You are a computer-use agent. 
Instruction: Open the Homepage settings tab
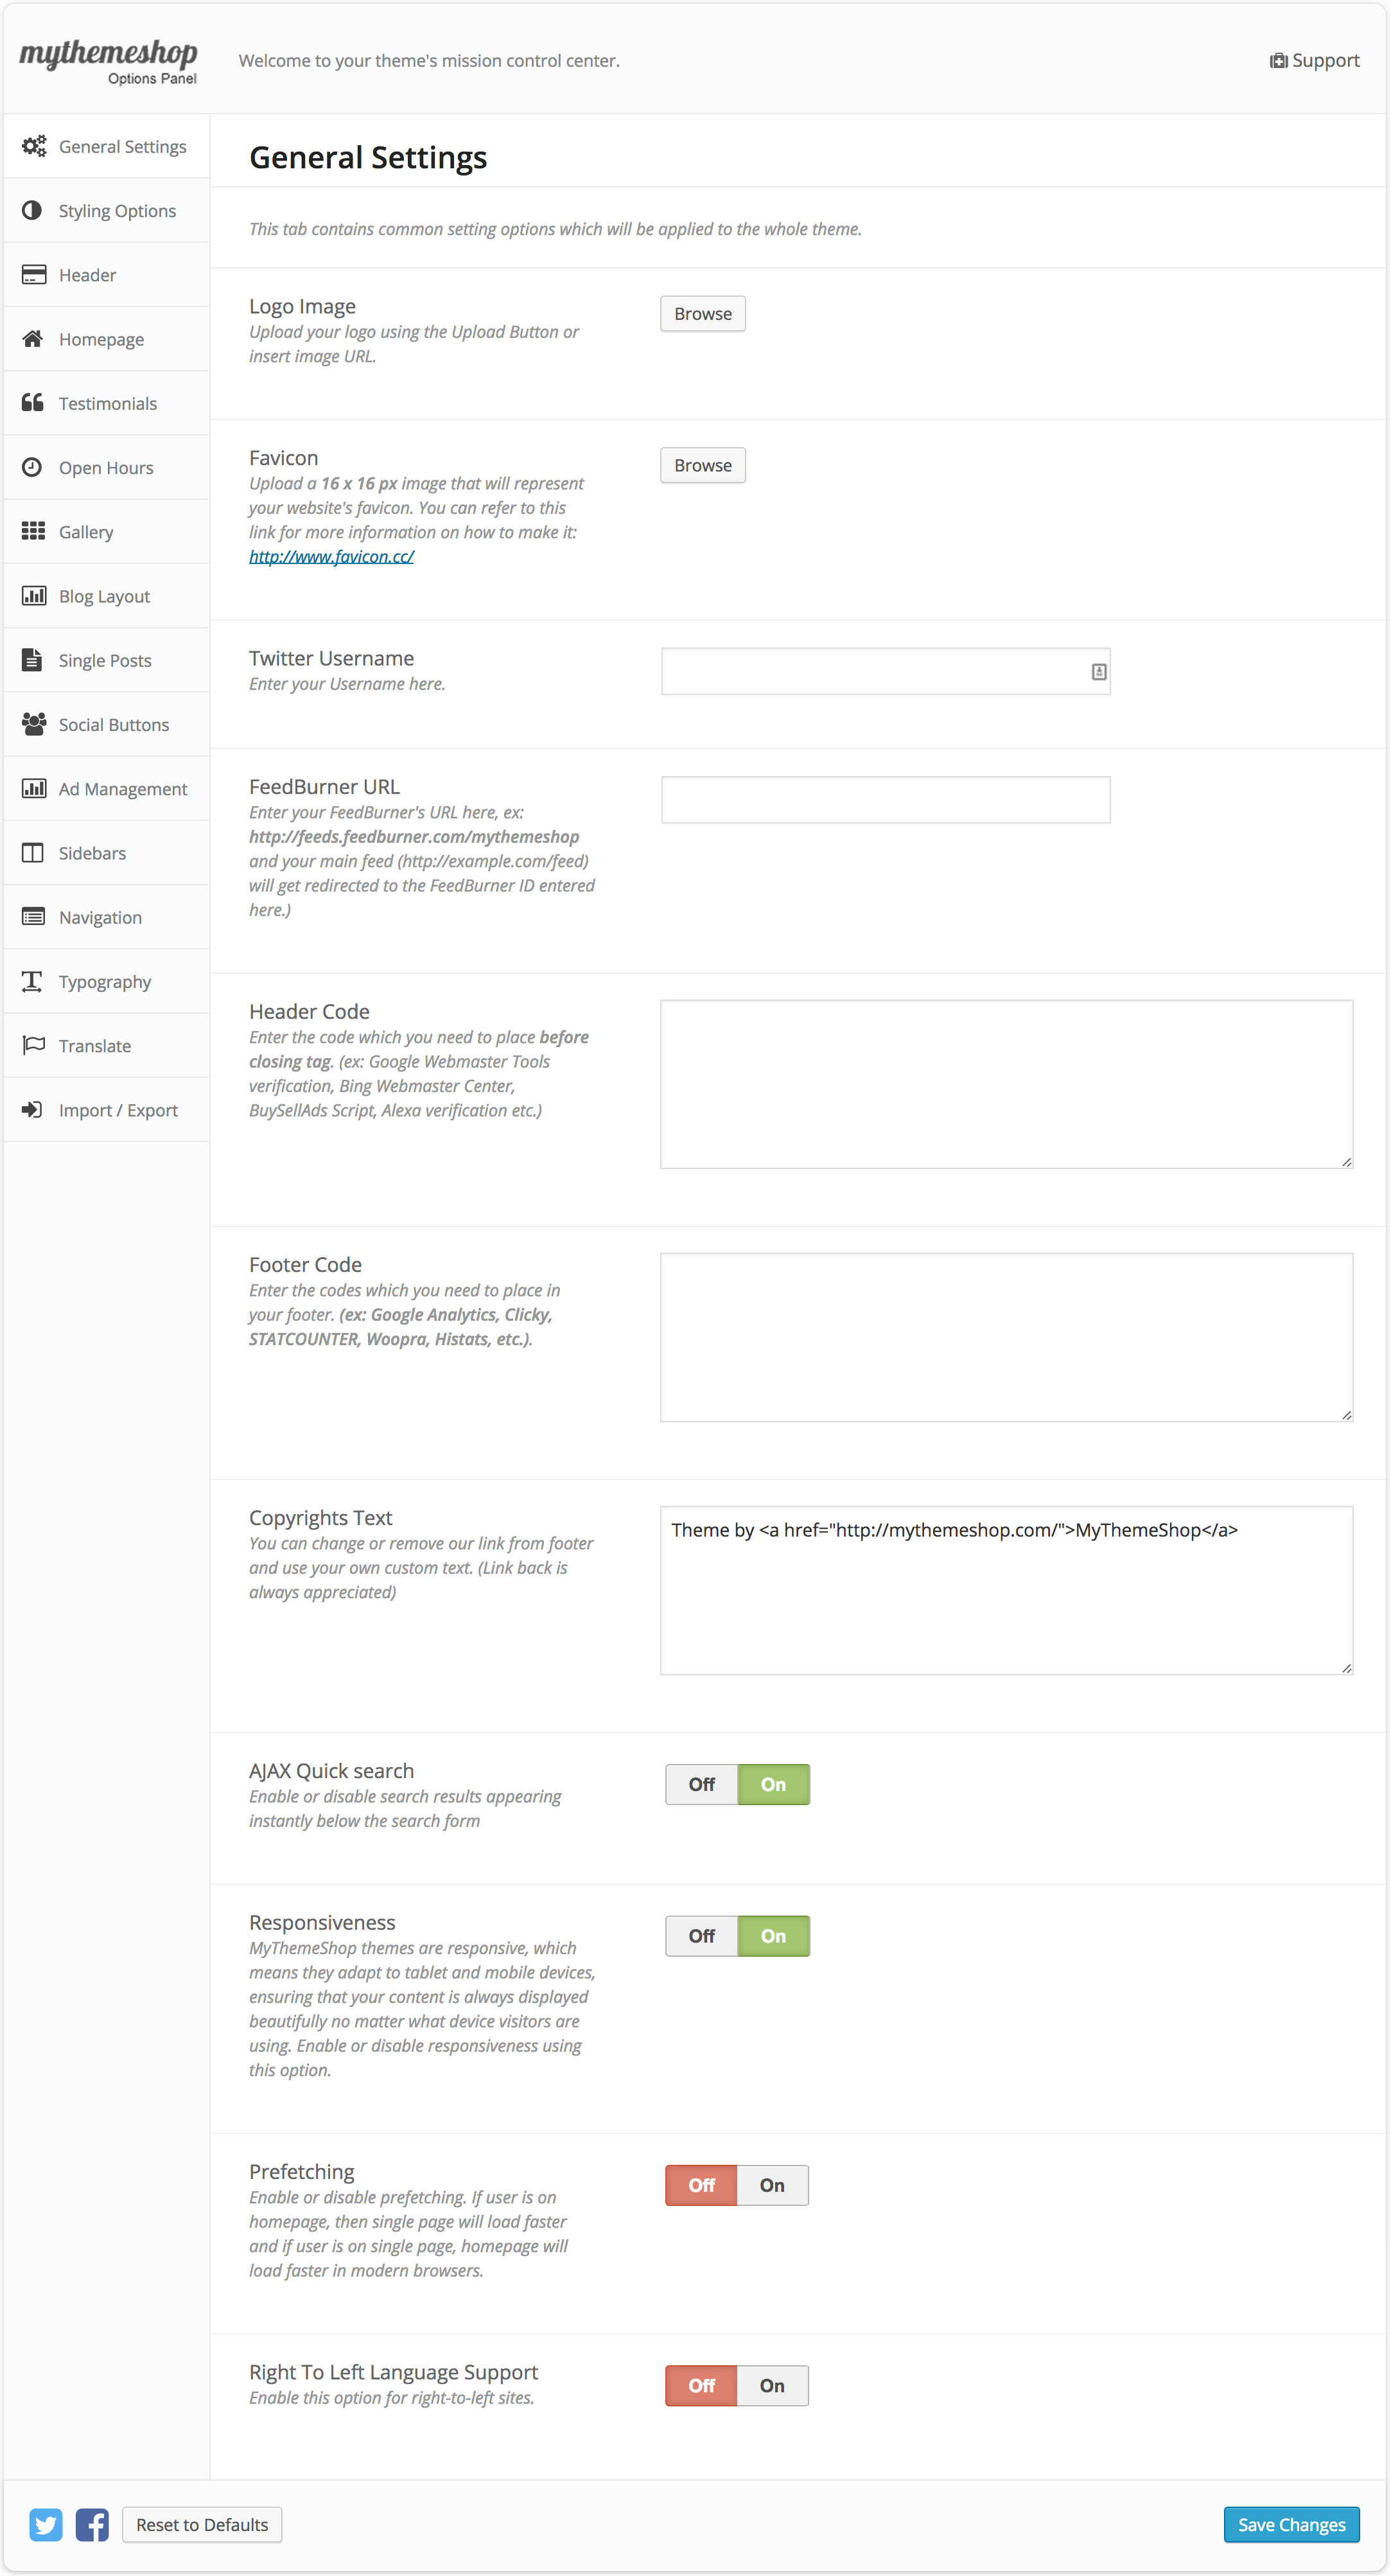pos(101,339)
